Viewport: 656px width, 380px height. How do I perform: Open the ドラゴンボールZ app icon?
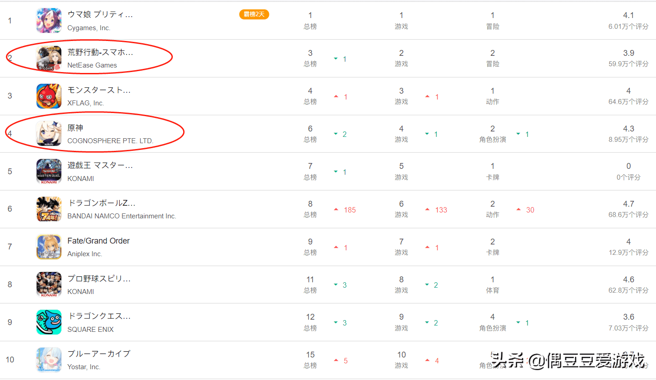pyautogui.click(x=49, y=209)
